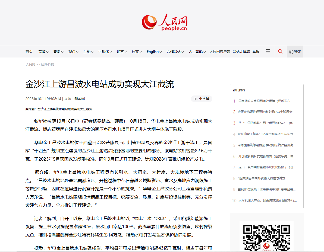Open 经济·科技 breadcrumb category

click(x=48, y=64)
